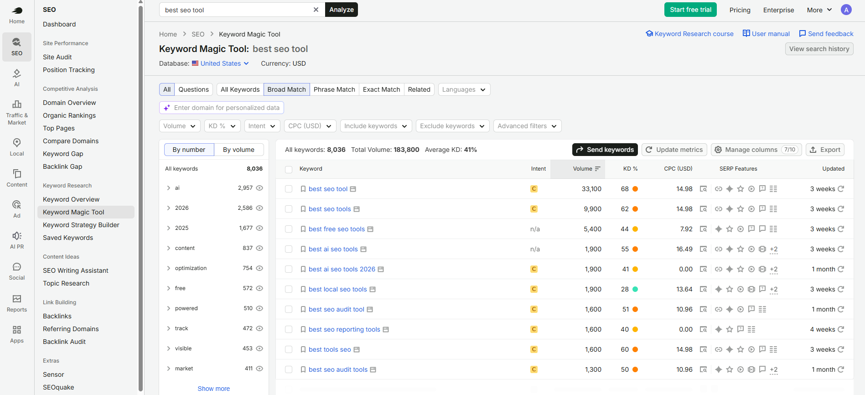Check the best ai seo tools 2026 checkbox
The image size is (865, 395).
click(x=289, y=269)
